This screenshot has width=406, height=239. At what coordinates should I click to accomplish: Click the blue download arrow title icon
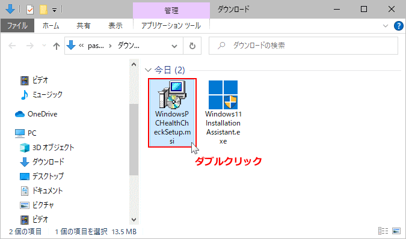[10, 9]
